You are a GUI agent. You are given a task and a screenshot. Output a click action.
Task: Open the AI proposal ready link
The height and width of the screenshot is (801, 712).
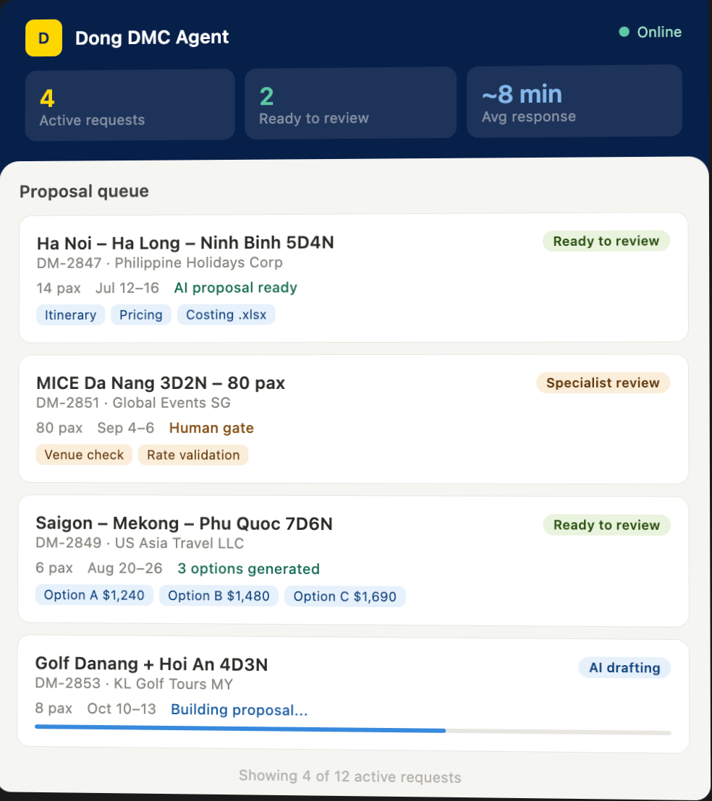point(235,287)
